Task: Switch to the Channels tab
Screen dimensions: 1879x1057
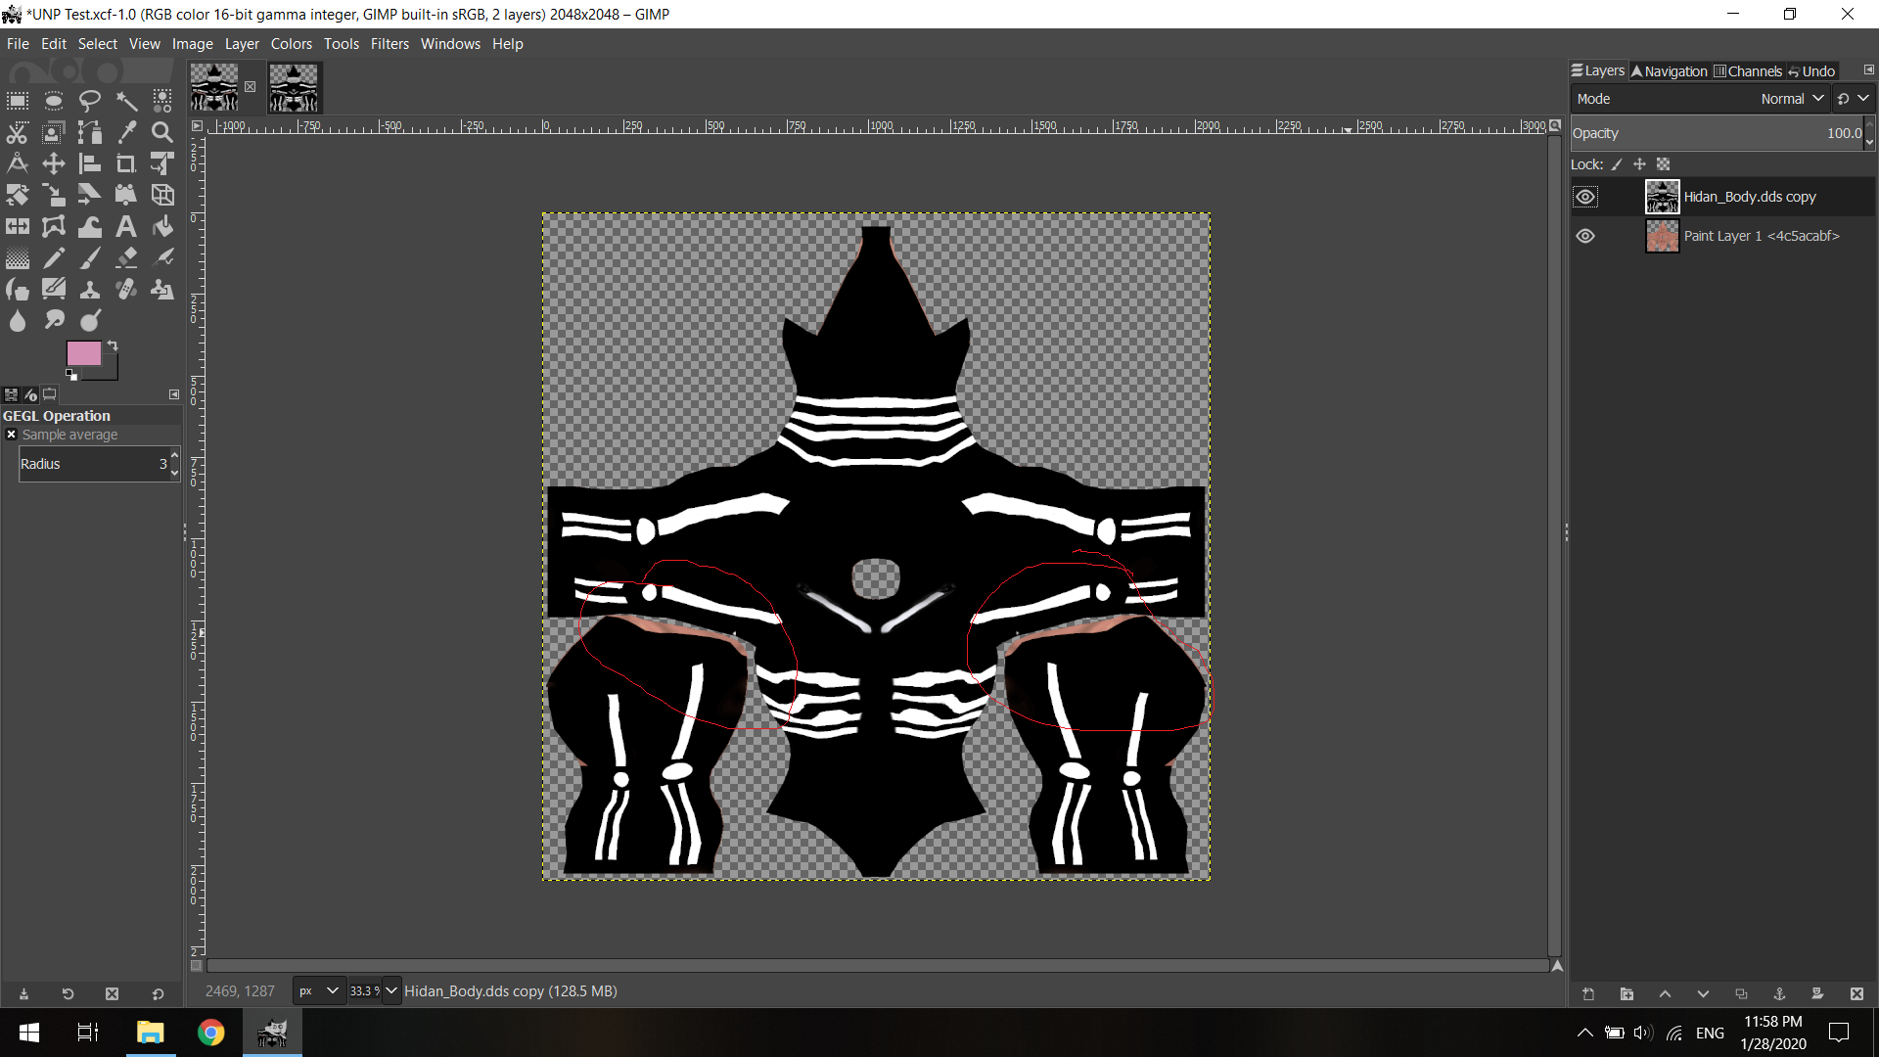Action: point(1748,71)
